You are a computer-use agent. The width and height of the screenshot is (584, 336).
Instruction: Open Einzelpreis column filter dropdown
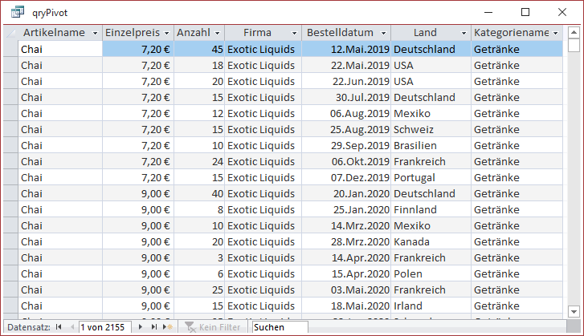(166, 33)
